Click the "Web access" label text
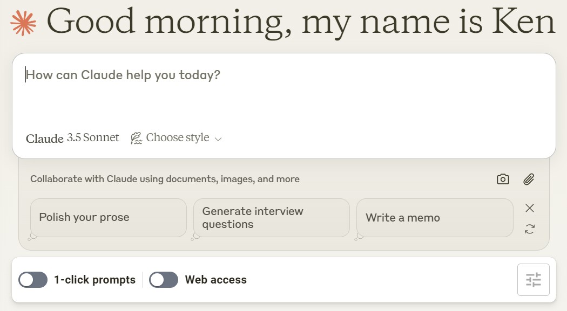The image size is (567, 311). (215, 280)
